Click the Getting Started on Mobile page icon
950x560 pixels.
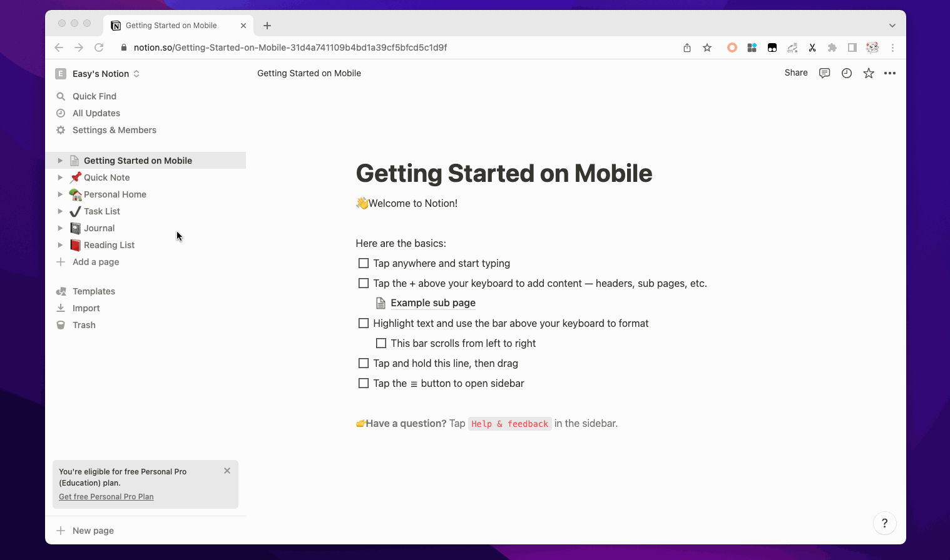(75, 161)
